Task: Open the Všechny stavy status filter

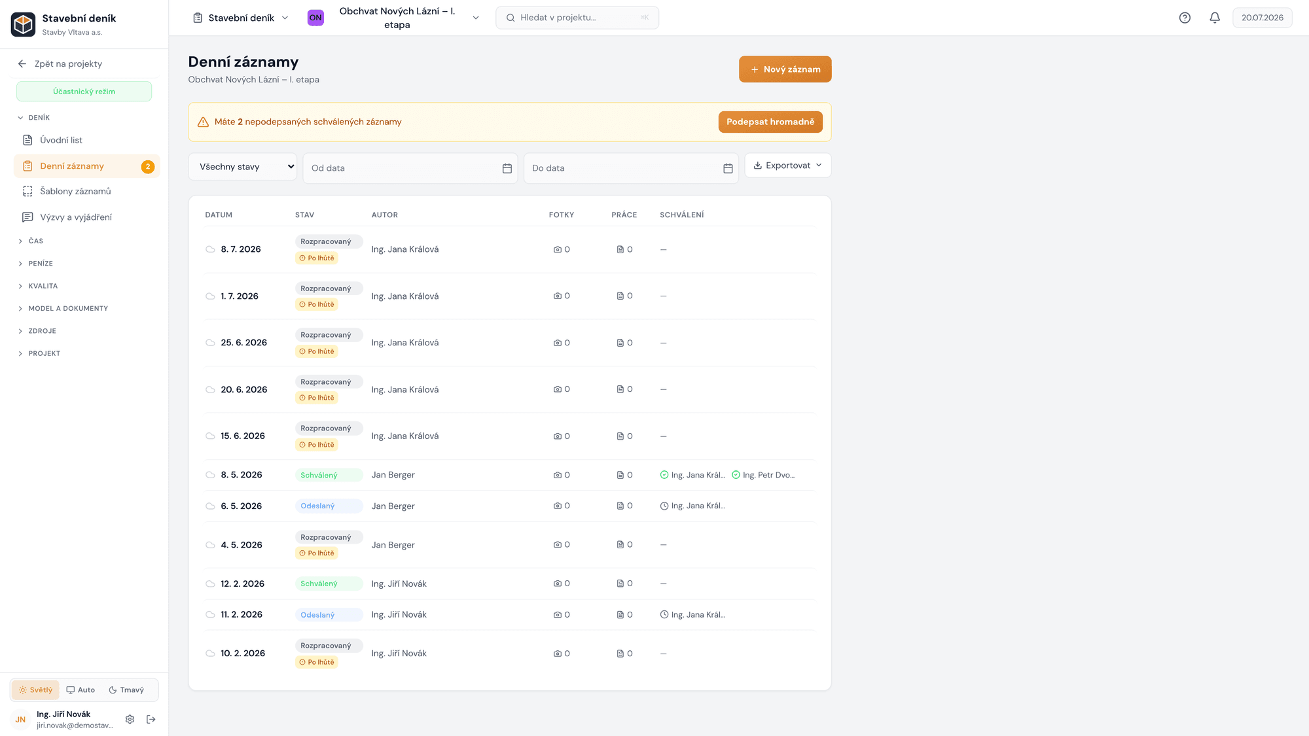Action: (243, 167)
